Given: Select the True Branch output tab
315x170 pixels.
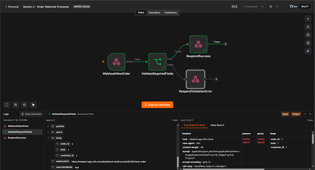Looking at the screenshot, I should [x=194, y=125].
